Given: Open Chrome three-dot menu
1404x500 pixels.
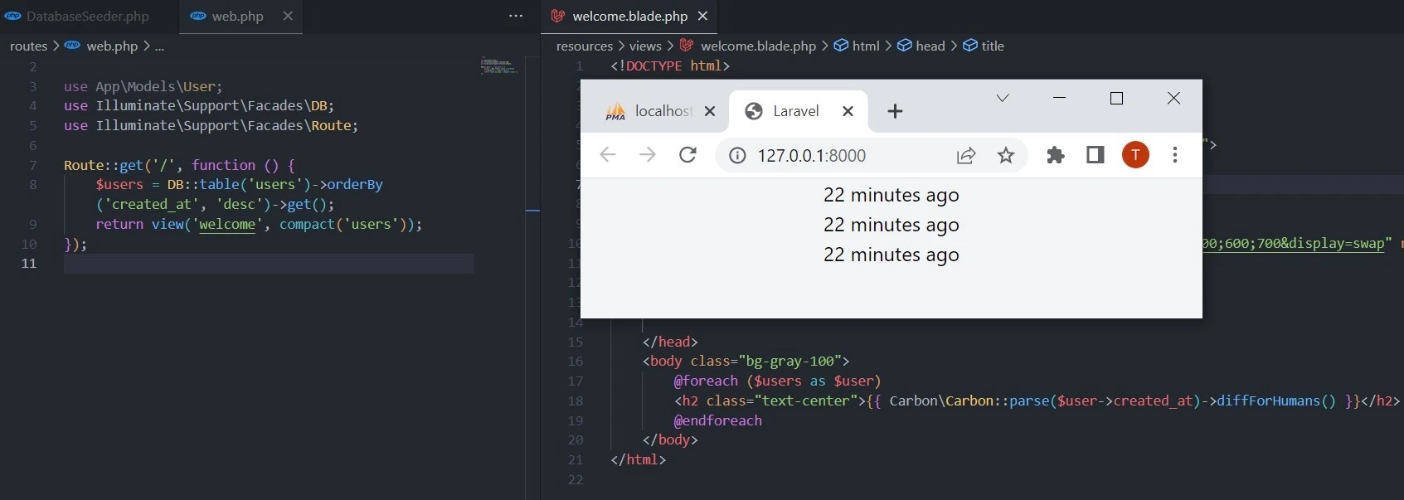Looking at the screenshot, I should (x=1174, y=155).
